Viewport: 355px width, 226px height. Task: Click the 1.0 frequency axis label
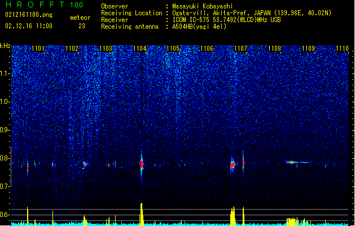5,102
